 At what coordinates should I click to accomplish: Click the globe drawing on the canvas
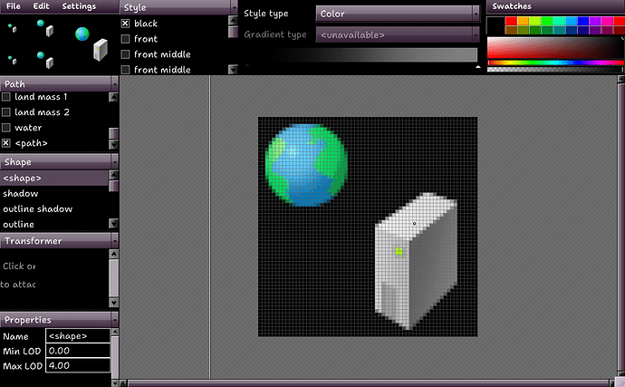click(x=306, y=165)
